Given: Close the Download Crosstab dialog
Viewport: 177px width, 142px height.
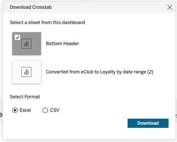Looking at the screenshot, I should coord(170,7).
